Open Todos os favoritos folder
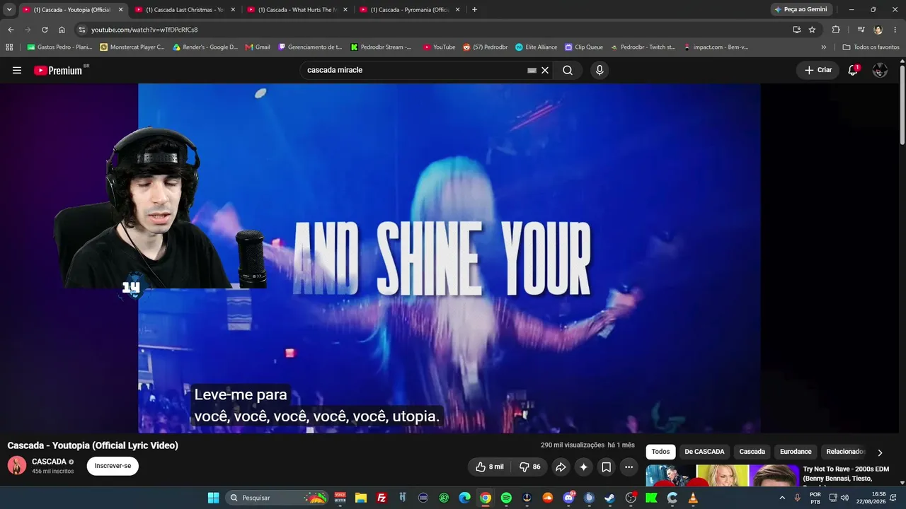 pyautogui.click(x=871, y=47)
